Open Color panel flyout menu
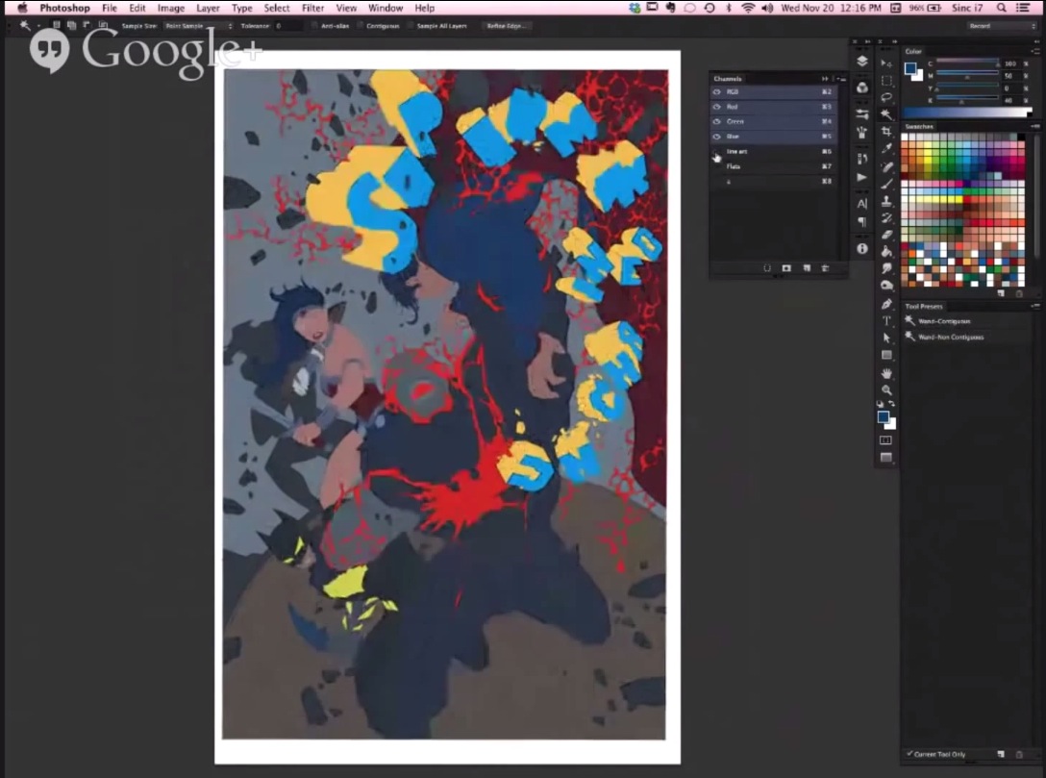 click(1034, 51)
